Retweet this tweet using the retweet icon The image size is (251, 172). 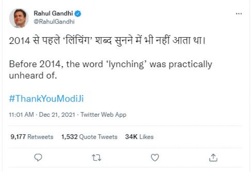pos(96,158)
